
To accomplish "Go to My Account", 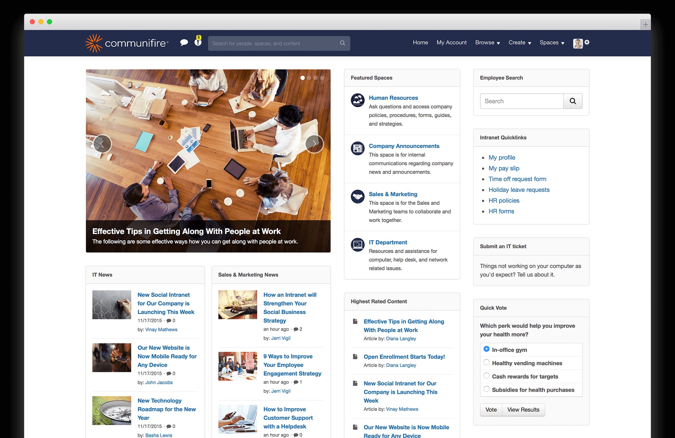I will (x=451, y=42).
